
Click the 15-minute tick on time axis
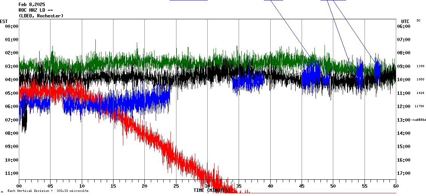[113, 186]
